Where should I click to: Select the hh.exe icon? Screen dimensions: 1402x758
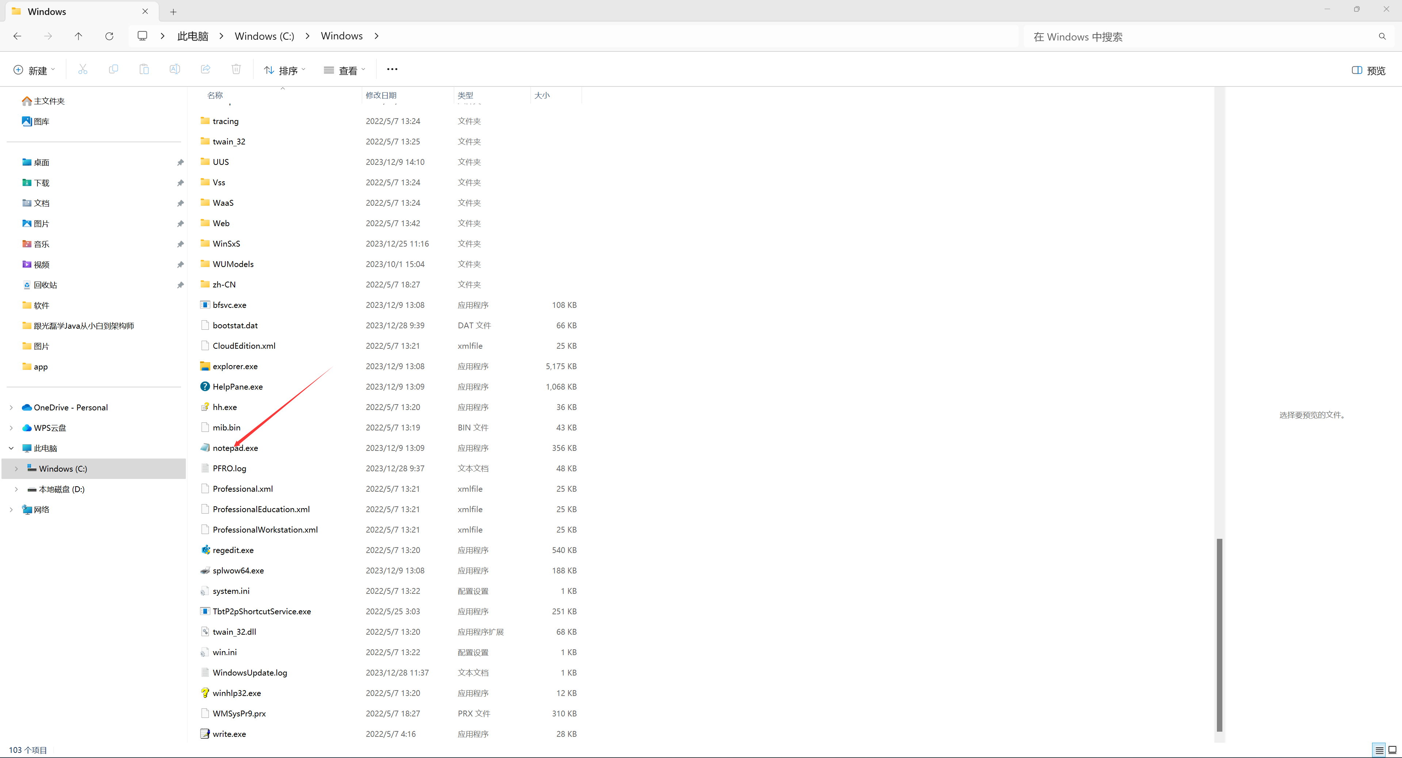point(204,407)
